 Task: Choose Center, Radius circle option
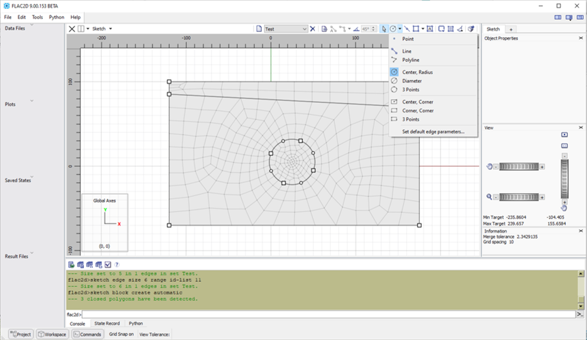417,72
